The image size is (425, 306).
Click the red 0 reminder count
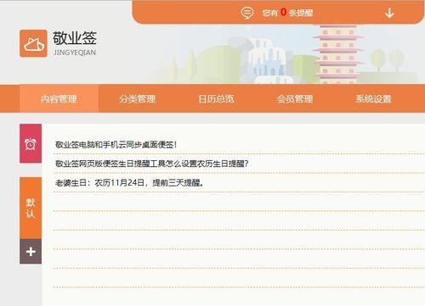(283, 12)
